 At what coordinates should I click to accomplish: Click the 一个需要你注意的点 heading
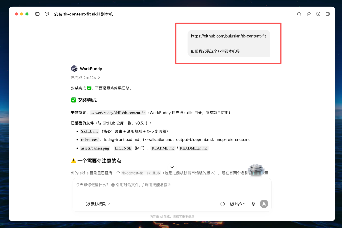[96, 161]
